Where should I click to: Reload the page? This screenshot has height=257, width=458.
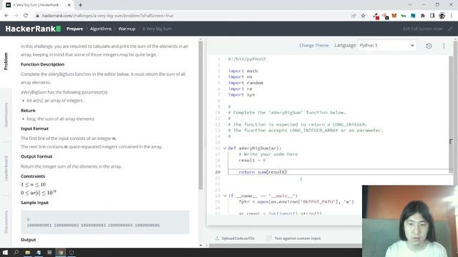coord(26,16)
